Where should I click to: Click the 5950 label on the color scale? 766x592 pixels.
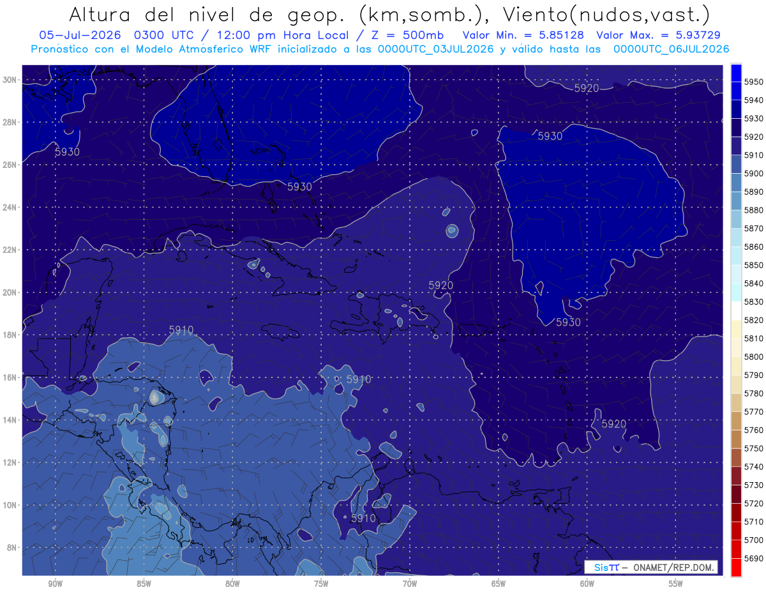click(754, 82)
